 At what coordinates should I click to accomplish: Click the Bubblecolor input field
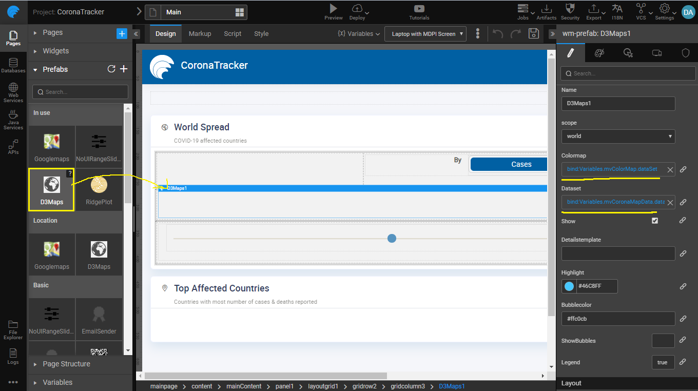pyautogui.click(x=618, y=319)
